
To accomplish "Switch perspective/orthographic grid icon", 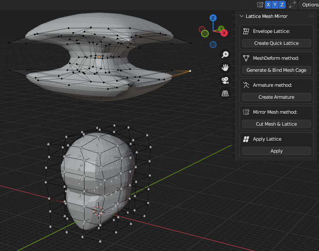I will (x=225, y=93).
